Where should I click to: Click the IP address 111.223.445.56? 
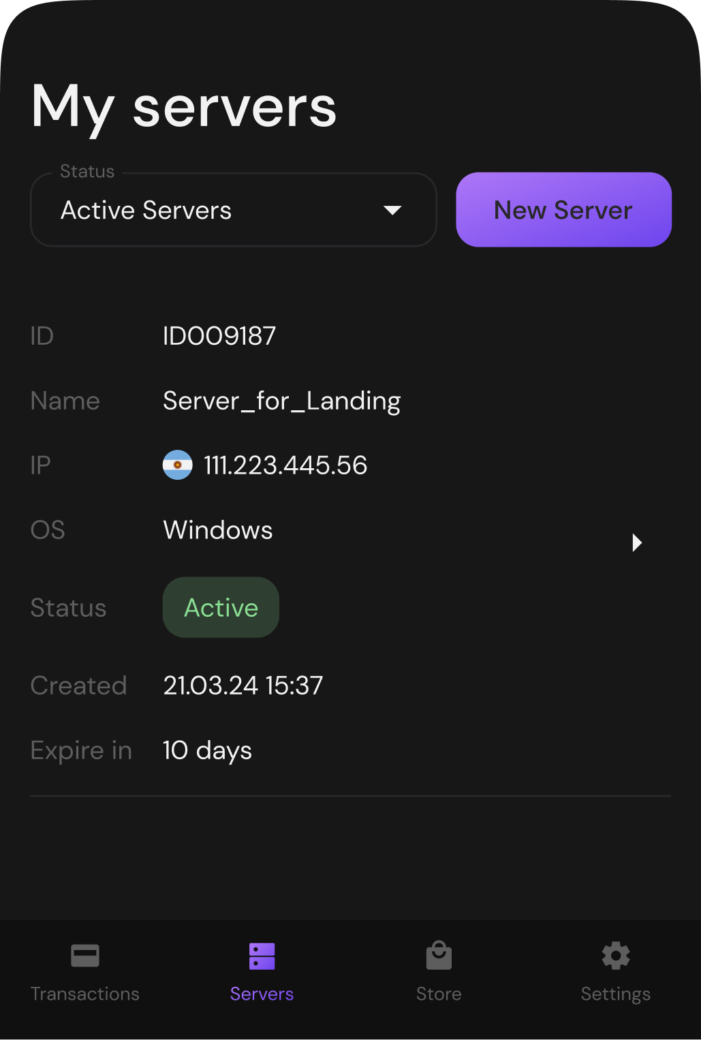click(x=285, y=465)
